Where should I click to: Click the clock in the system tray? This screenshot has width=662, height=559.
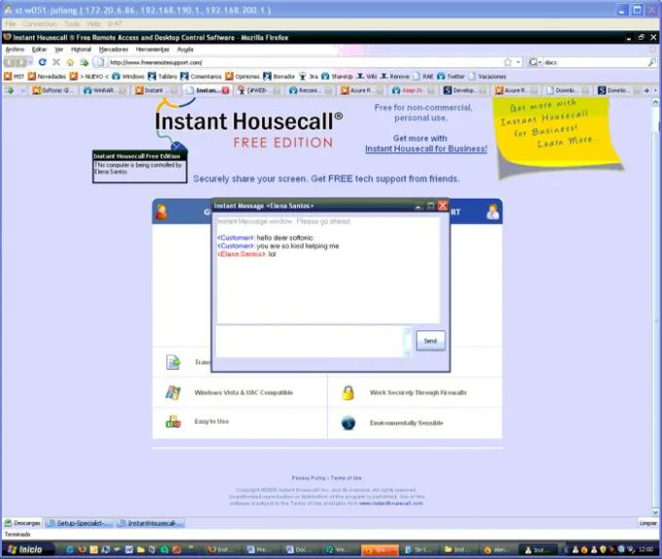[646, 549]
